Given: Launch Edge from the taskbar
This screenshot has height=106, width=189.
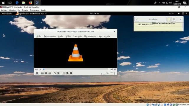Looking at the screenshot, I should pos(17,3).
